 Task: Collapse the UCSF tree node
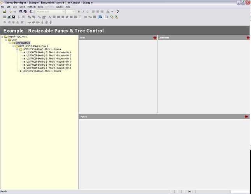(x=6, y=40)
